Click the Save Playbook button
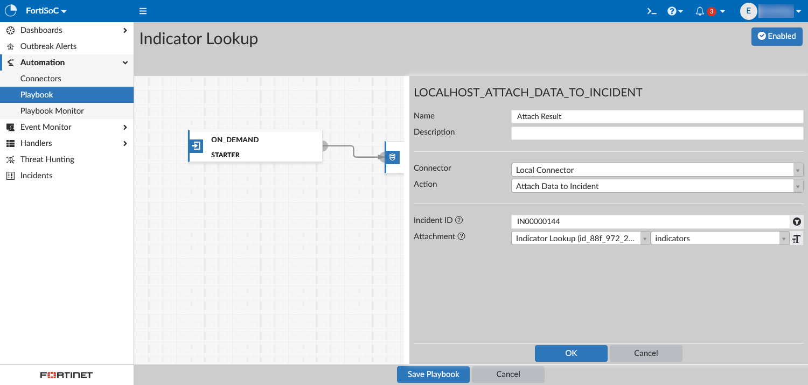The width and height of the screenshot is (808, 385). 433,374
